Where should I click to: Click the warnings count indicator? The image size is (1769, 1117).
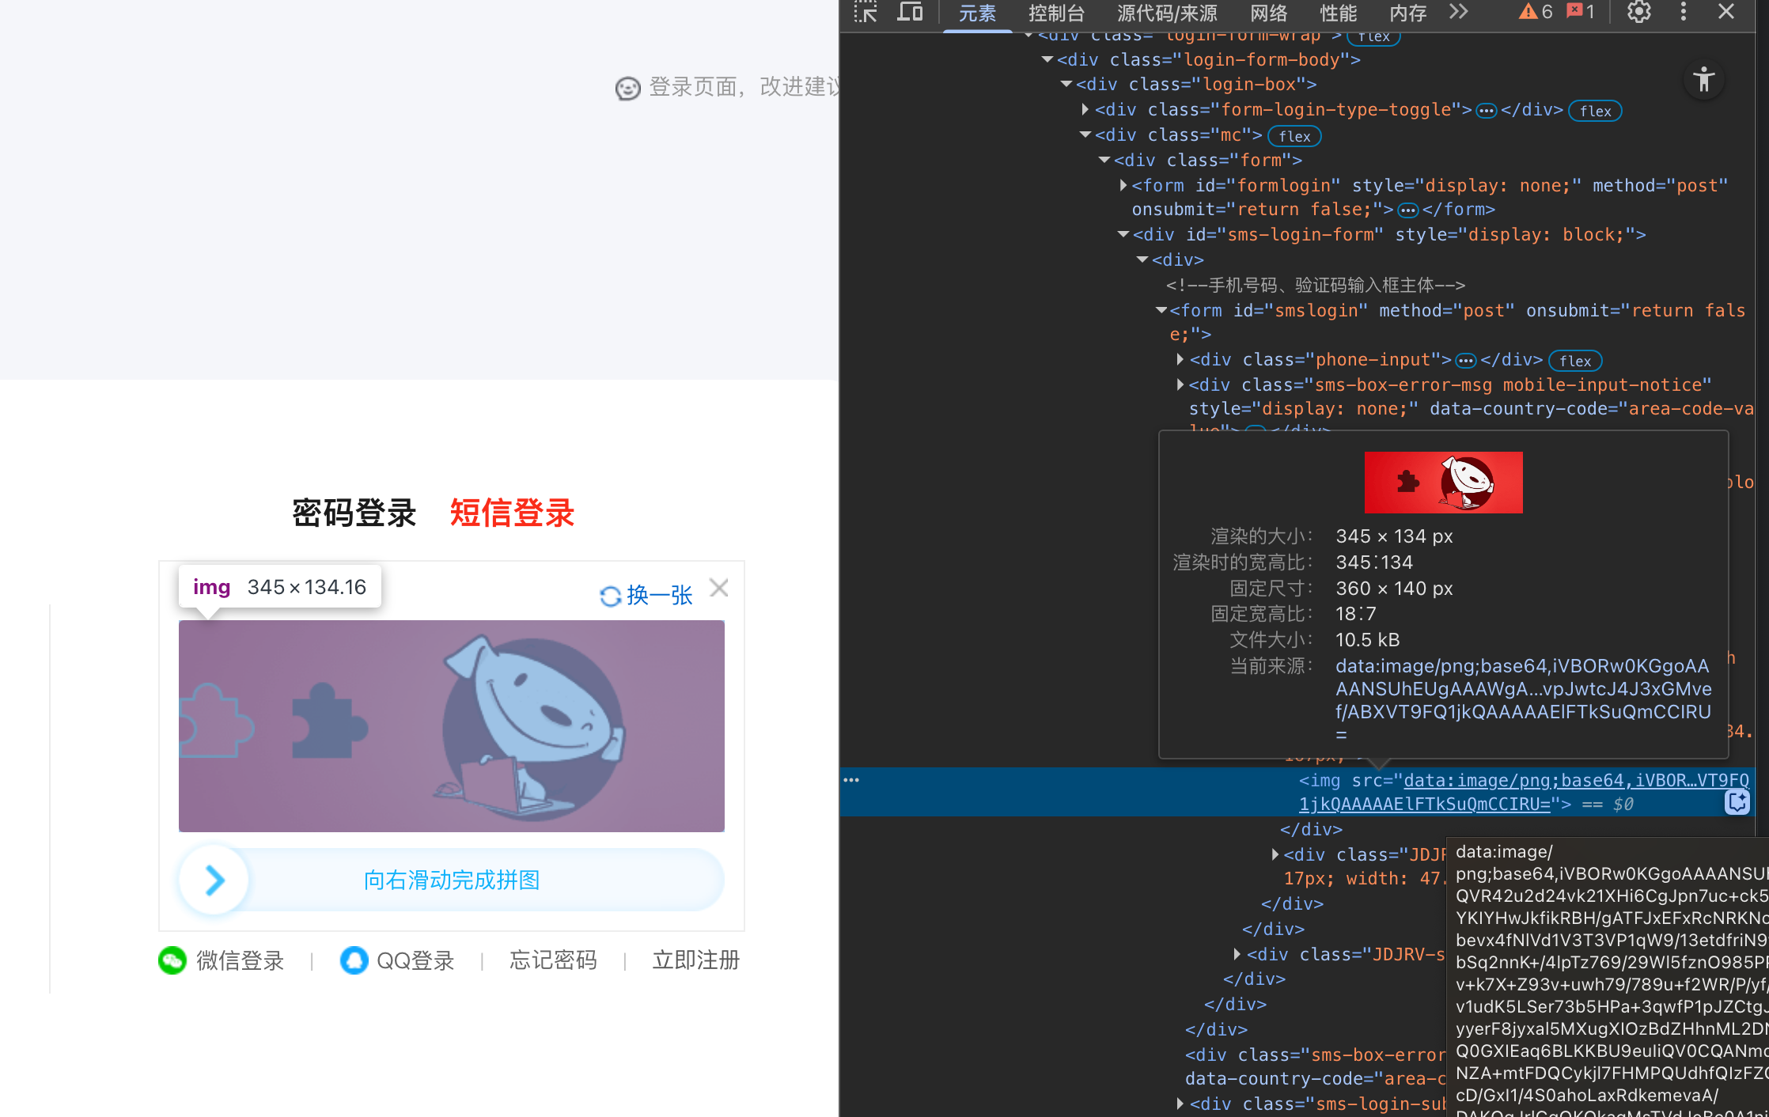point(1536,12)
